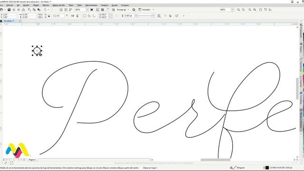The height and width of the screenshot is (171, 304).
Task: Open the Ayuda menu
Action: (114, 5)
